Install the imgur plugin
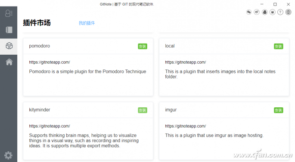This screenshot has height=162, width=295. pos(279,110)
